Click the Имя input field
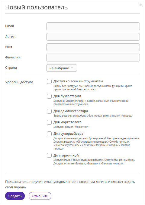Screen dimensions: 145x205 tap(93, 47)
